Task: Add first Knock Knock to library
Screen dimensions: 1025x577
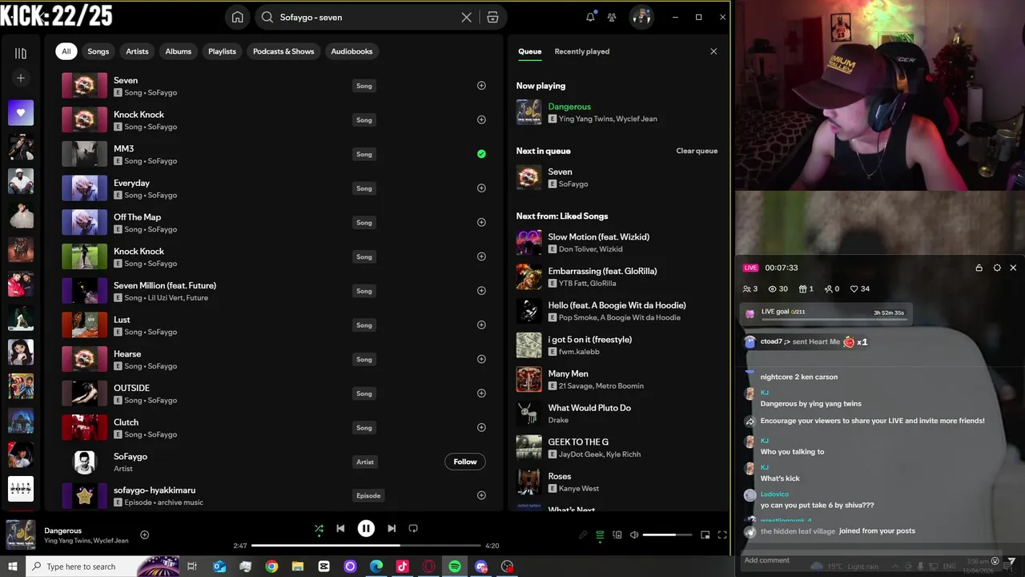Action: (x=481, y=120)
